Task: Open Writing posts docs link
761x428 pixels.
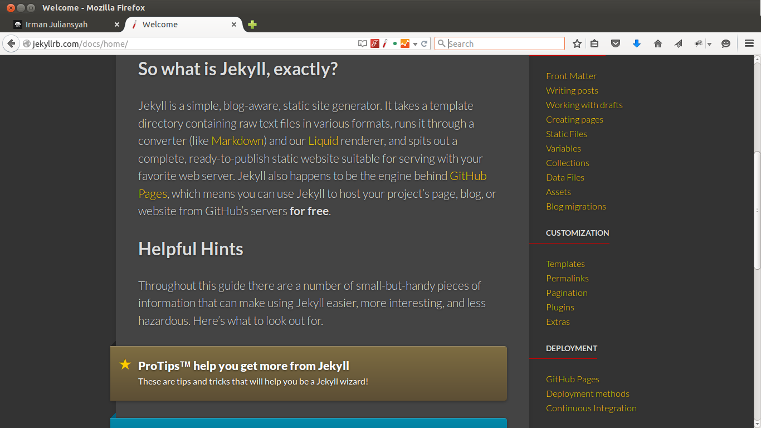Action: [572, 90]
